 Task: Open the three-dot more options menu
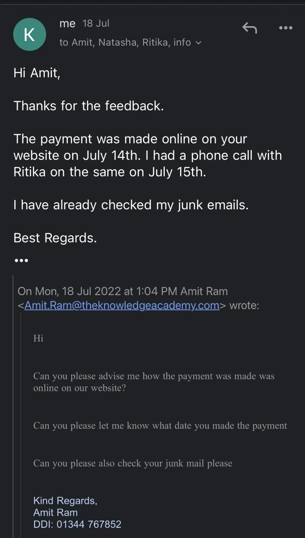(286, 28)
